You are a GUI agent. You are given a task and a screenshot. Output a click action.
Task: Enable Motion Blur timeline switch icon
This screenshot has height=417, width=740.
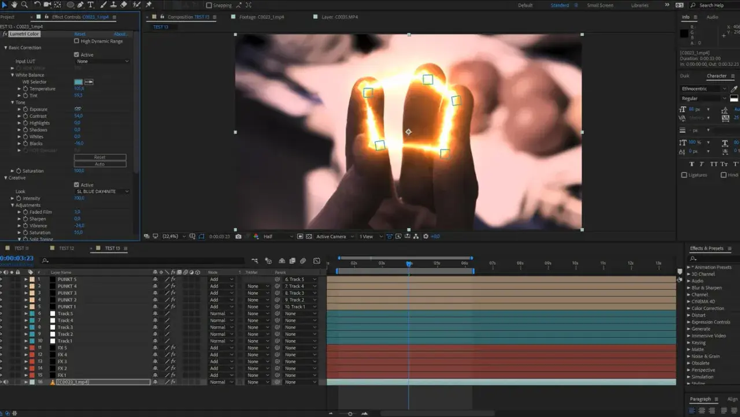click(x=304, y=261)
